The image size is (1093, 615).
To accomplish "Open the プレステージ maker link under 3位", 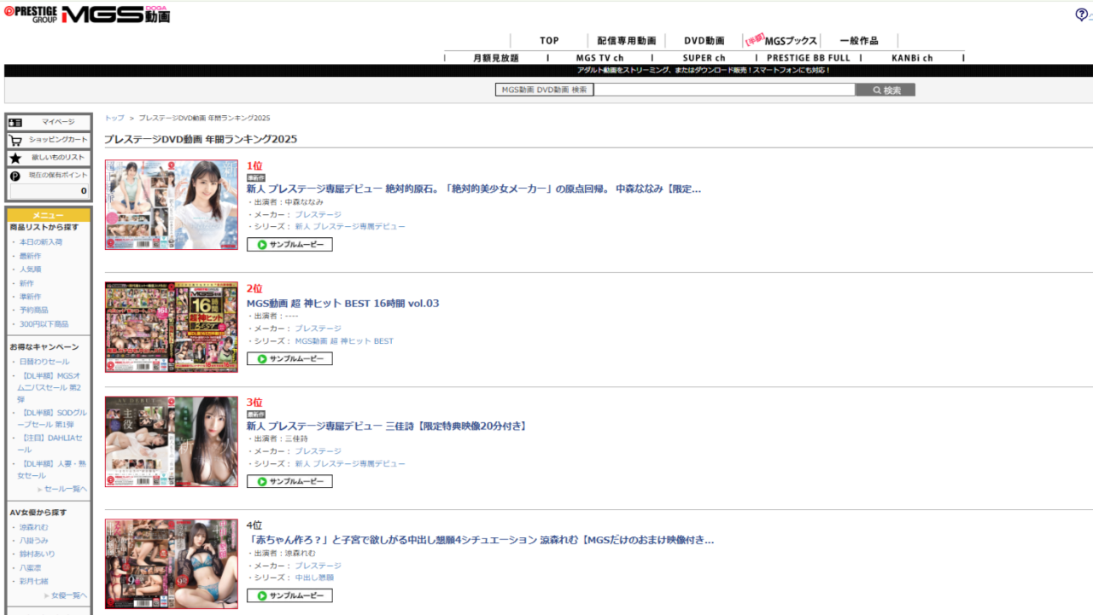I will (x=318, y=451).
